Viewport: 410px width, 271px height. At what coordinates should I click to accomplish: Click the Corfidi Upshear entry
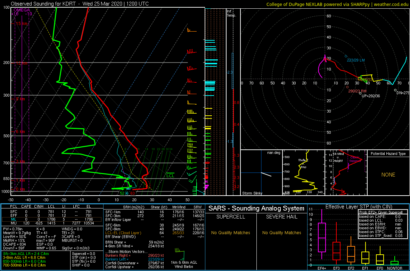coord(134,267)
